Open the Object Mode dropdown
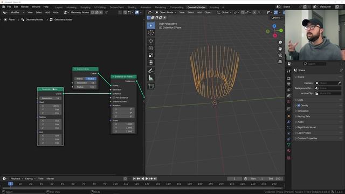This screenshot has height=194, width=345. (165, 12)
